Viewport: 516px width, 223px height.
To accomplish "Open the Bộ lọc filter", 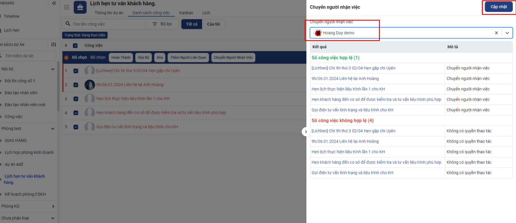I will tap(162, 24).
